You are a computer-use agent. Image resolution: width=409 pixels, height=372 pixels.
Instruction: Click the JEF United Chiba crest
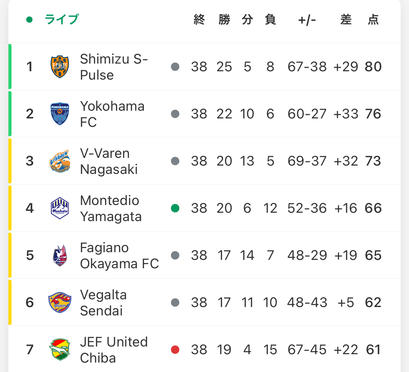pyautogui.click(x=60, y=350)
